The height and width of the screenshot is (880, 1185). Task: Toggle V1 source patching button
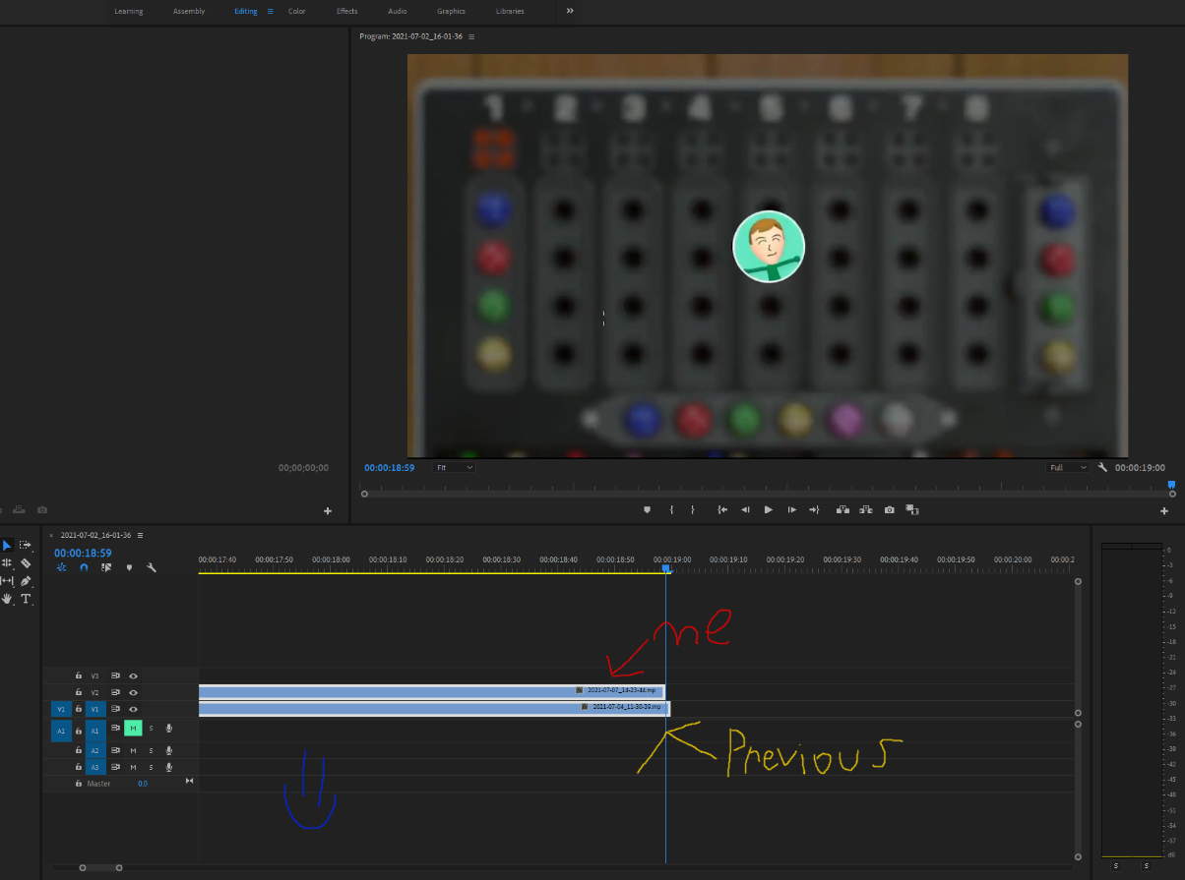(x=61, y=708)
